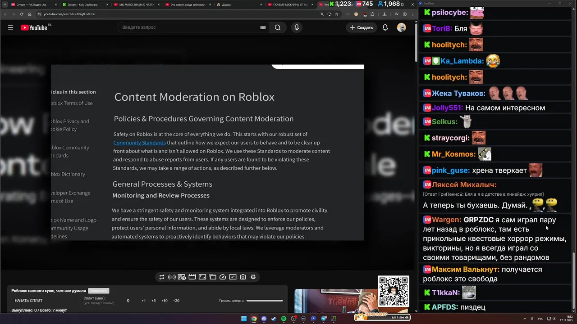This screenshot has height=324, width=577.
Task: Open Telegram from the taskbar
Action: tap(323, 319)
